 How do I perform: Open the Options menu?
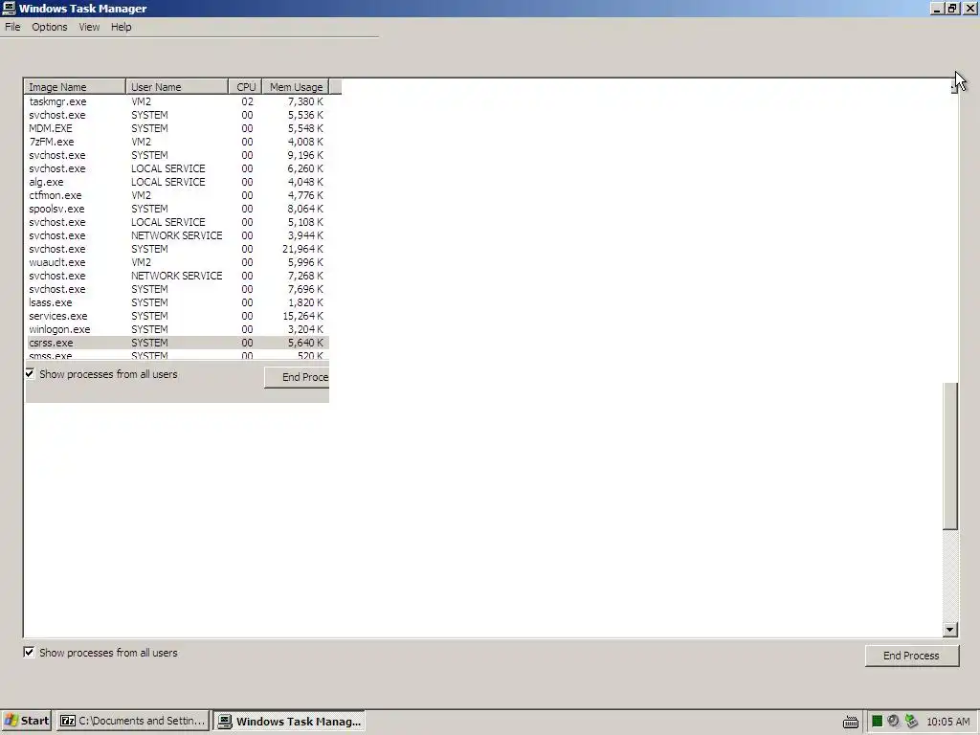click(50, 27)
